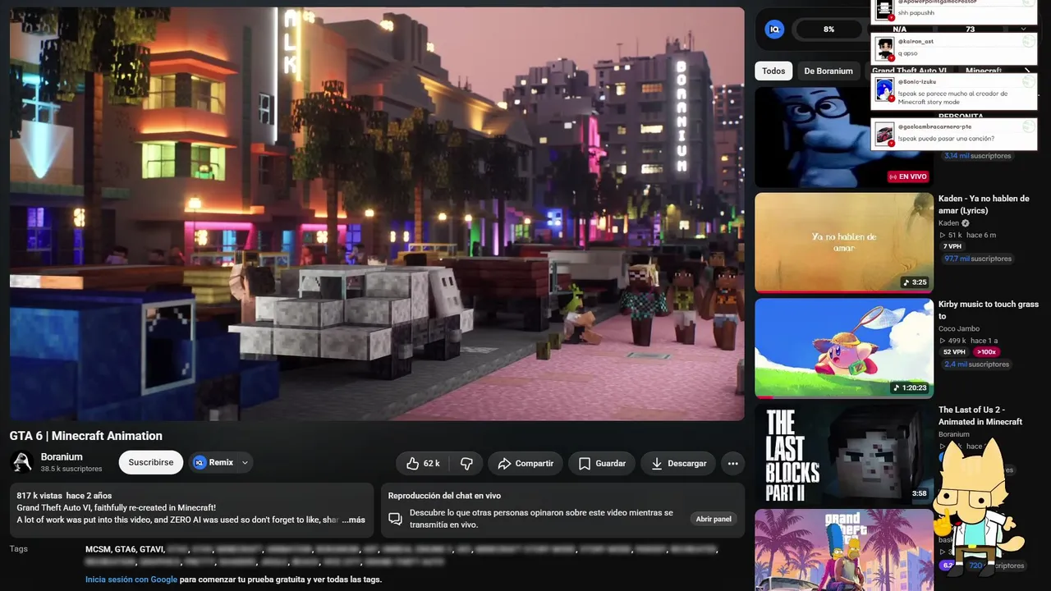
Task: Click the Suscribirse button
Action: (x=151, y=462)
